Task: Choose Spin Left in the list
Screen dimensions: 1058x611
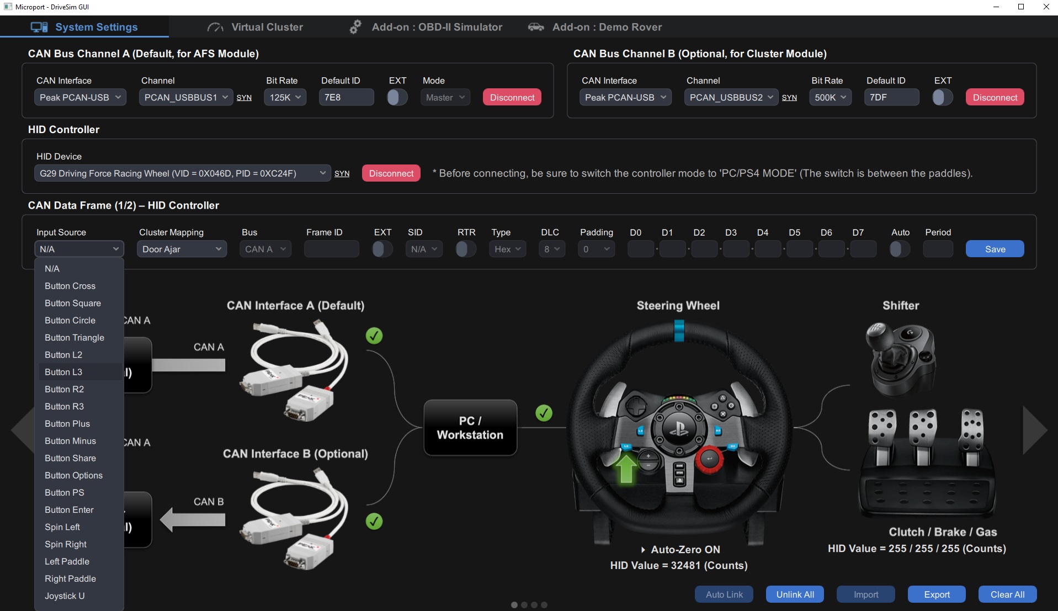Action: [x=79, y=527]
